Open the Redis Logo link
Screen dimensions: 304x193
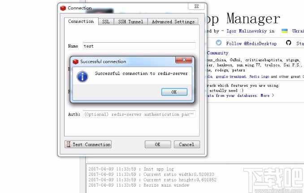click(259, 76)
